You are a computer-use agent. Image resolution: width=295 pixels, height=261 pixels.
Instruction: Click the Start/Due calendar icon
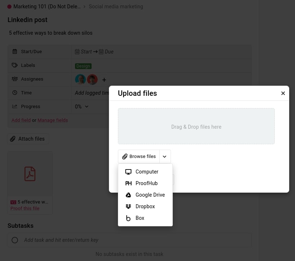click(x=15, y=51)
